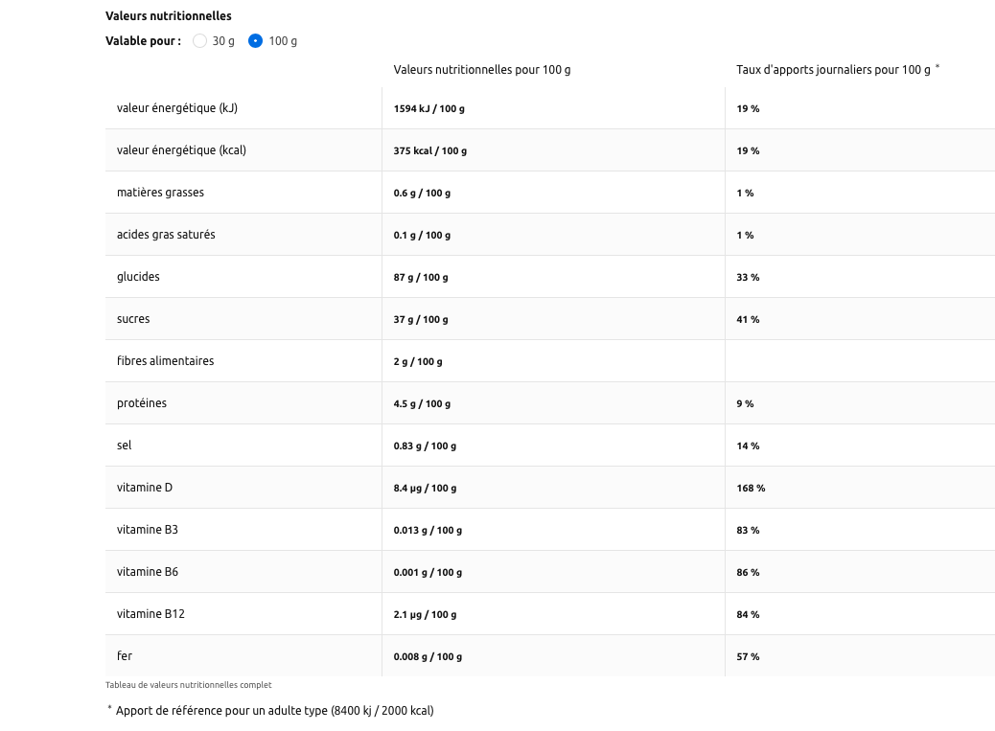Screen dimensions: 995x731
Task: Select the 100 g radio button
Action: coord(256,41)
